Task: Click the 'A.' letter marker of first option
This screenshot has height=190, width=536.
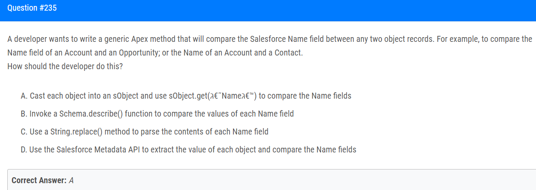Action: (x=24, y=96)
